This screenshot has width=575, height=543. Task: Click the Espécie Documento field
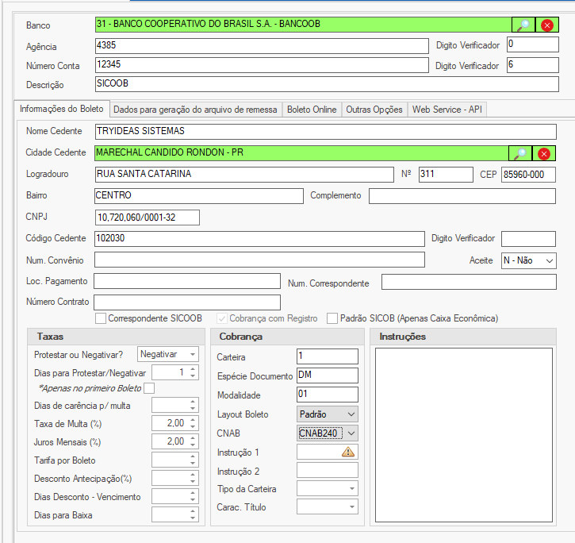(x=327, y=375)
